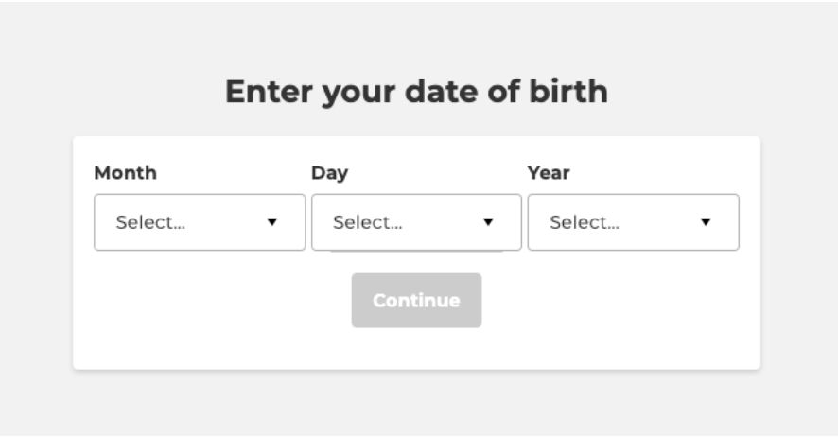Click the Day dropdown arrow icon

pos(488,222)
